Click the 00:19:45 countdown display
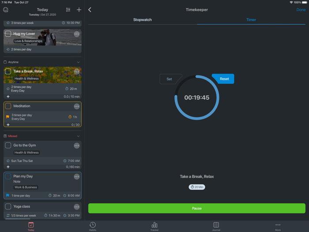 click(197, 98)
